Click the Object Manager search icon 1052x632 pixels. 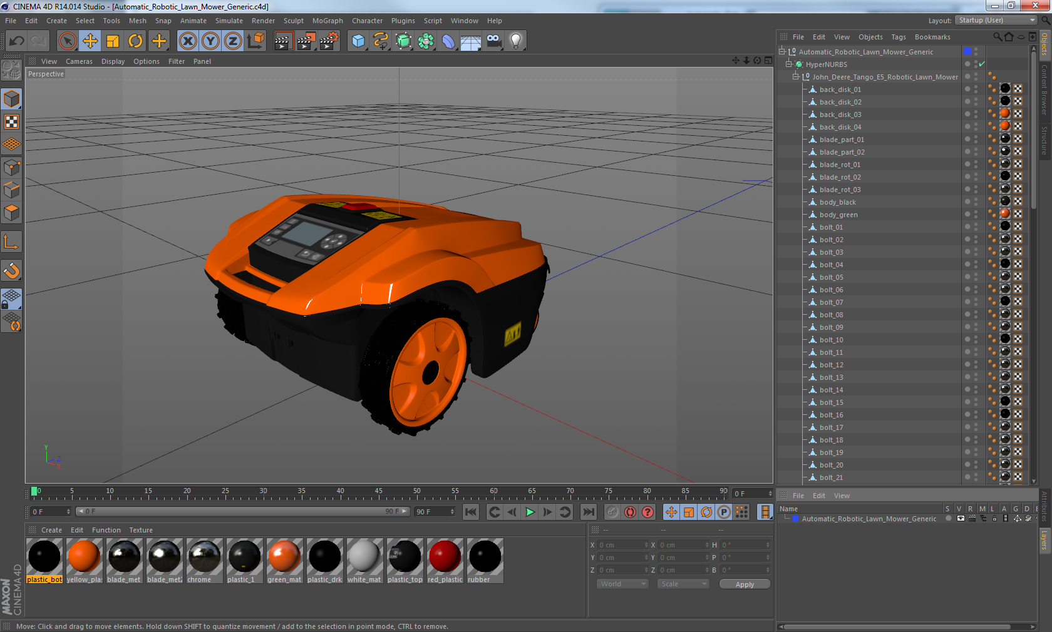[997, 37]
